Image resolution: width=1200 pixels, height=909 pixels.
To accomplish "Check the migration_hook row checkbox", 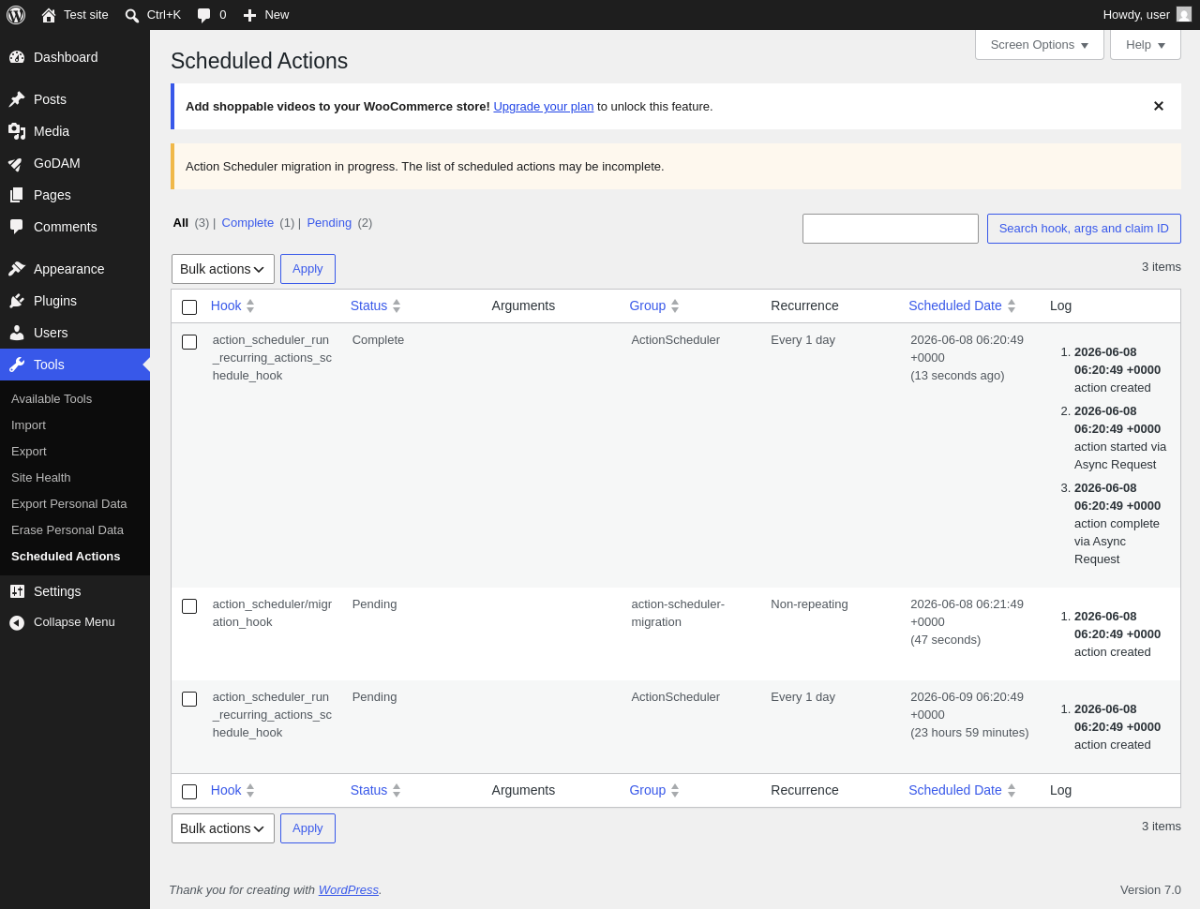I will [x=189, y=606].
